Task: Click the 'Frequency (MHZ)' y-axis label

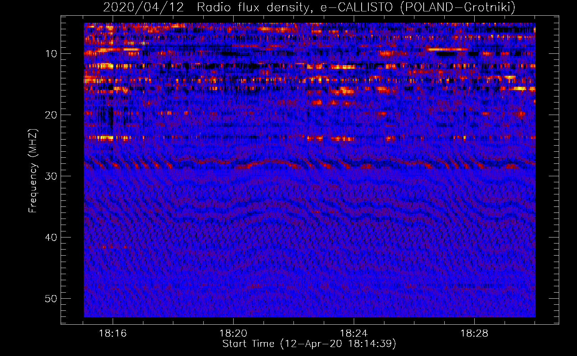Action: tap(33, 171)
